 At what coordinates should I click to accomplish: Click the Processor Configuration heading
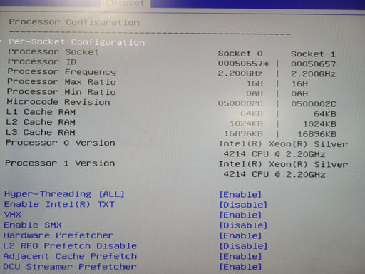click(x=74, y=22)
